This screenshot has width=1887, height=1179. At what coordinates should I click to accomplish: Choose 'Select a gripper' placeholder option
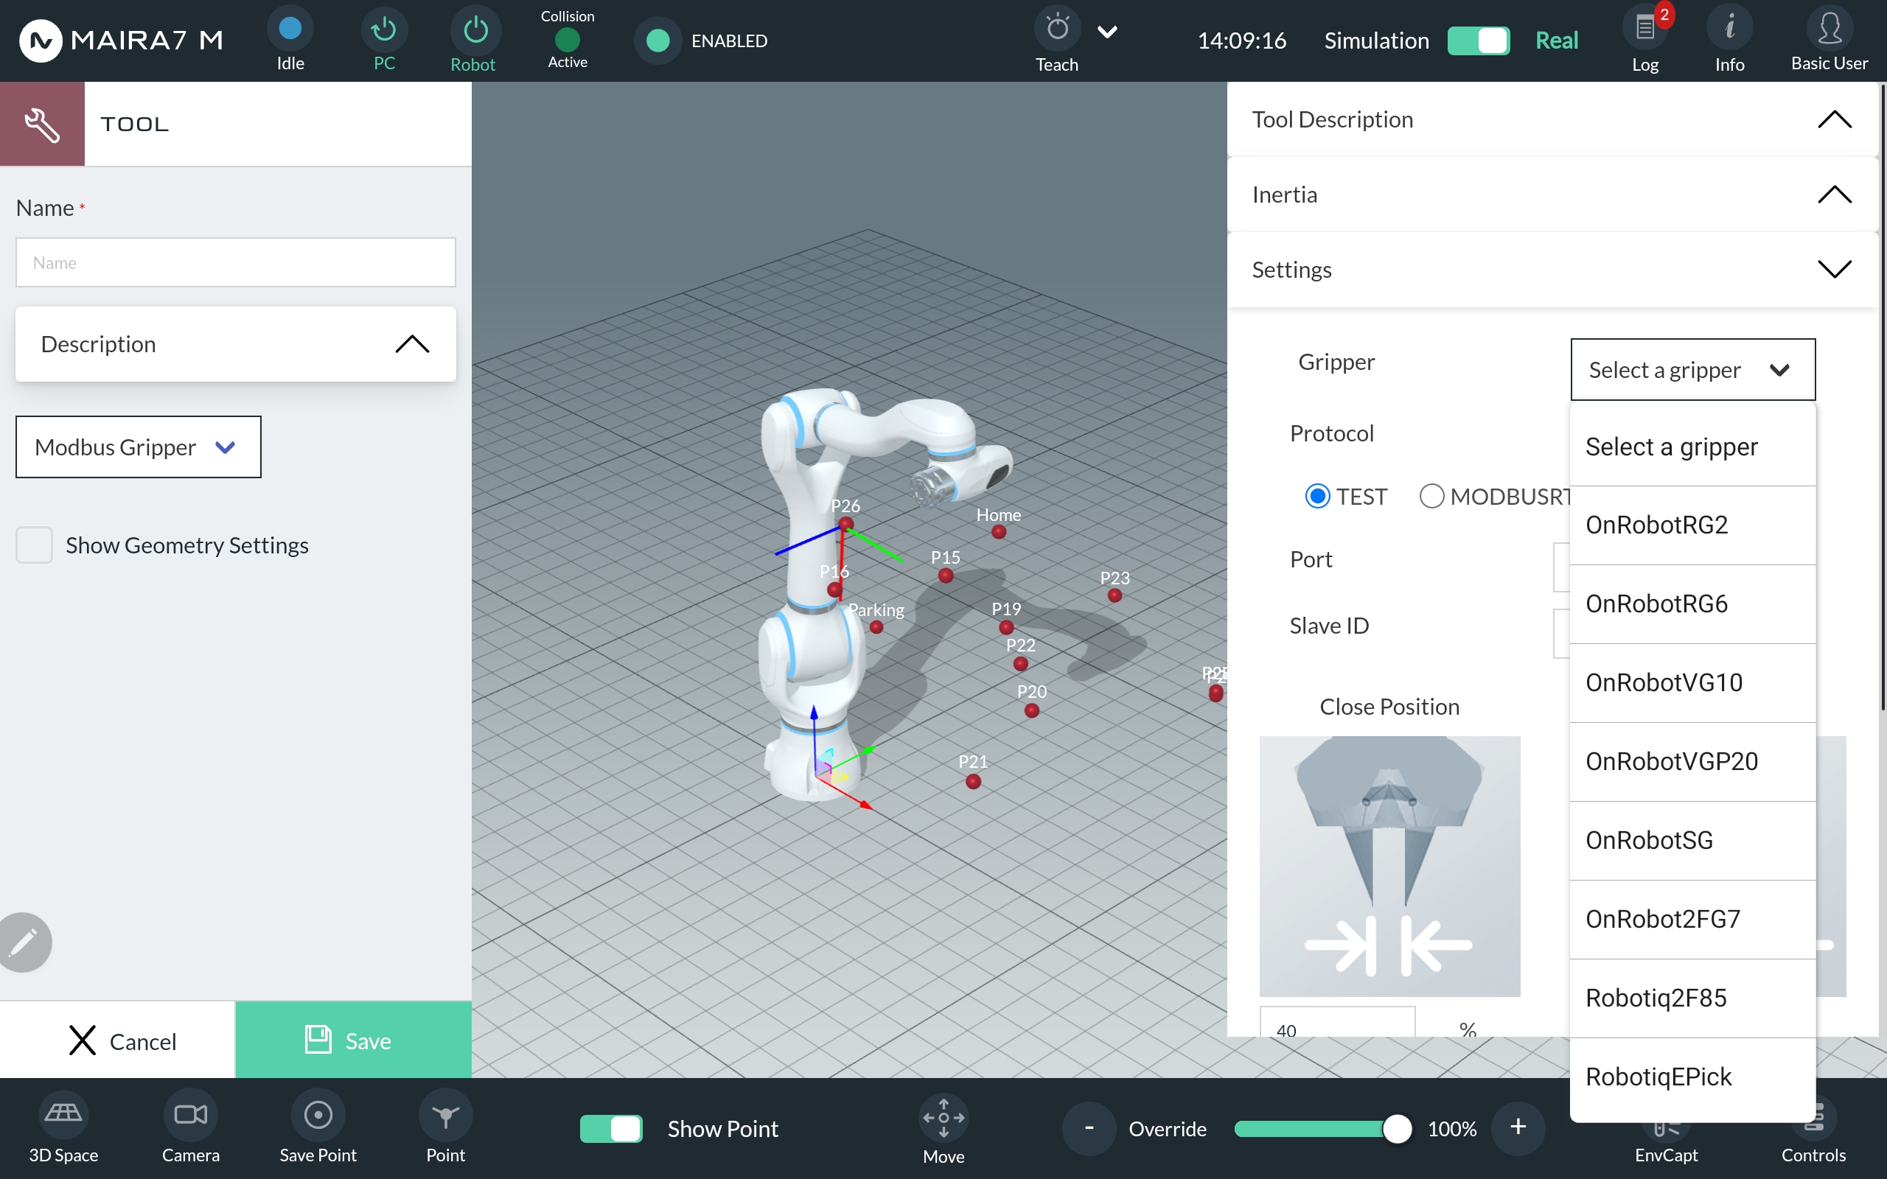[1693, 447]
